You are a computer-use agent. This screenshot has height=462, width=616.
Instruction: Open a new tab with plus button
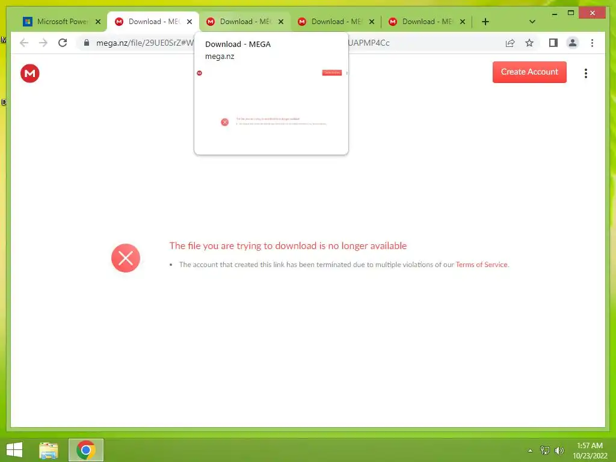(485, 22)
